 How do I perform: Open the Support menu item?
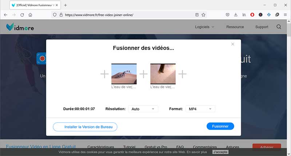tap(262, 27)
